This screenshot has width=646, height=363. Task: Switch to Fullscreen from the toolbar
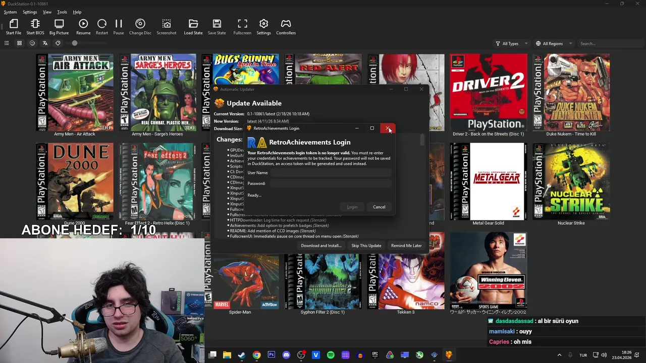pyautogui.click(x=242, y=27)
